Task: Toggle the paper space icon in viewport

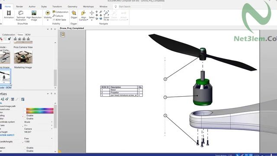Action: tap(62, 35)
